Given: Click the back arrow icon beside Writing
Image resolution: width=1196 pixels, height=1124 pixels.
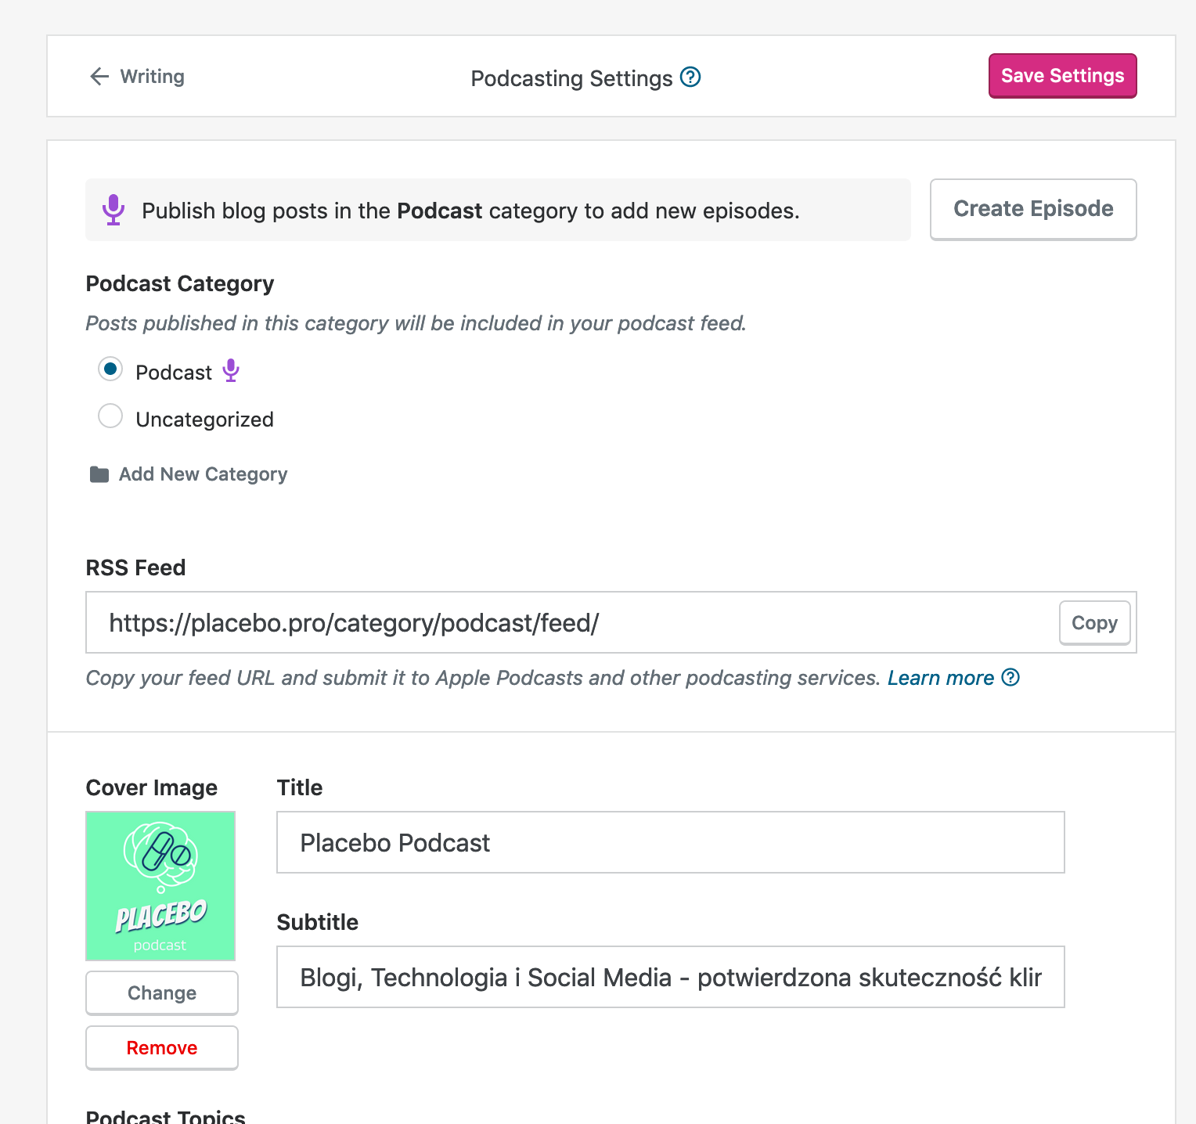Looking at the screenshot, I should [x=99, y=77].
